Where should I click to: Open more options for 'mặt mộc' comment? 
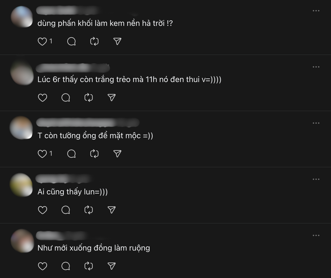pos(316,123)
